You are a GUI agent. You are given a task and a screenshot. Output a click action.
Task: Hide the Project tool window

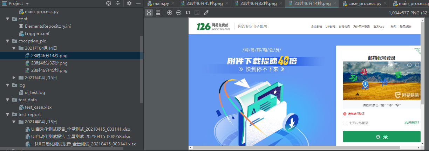[139, 4]
